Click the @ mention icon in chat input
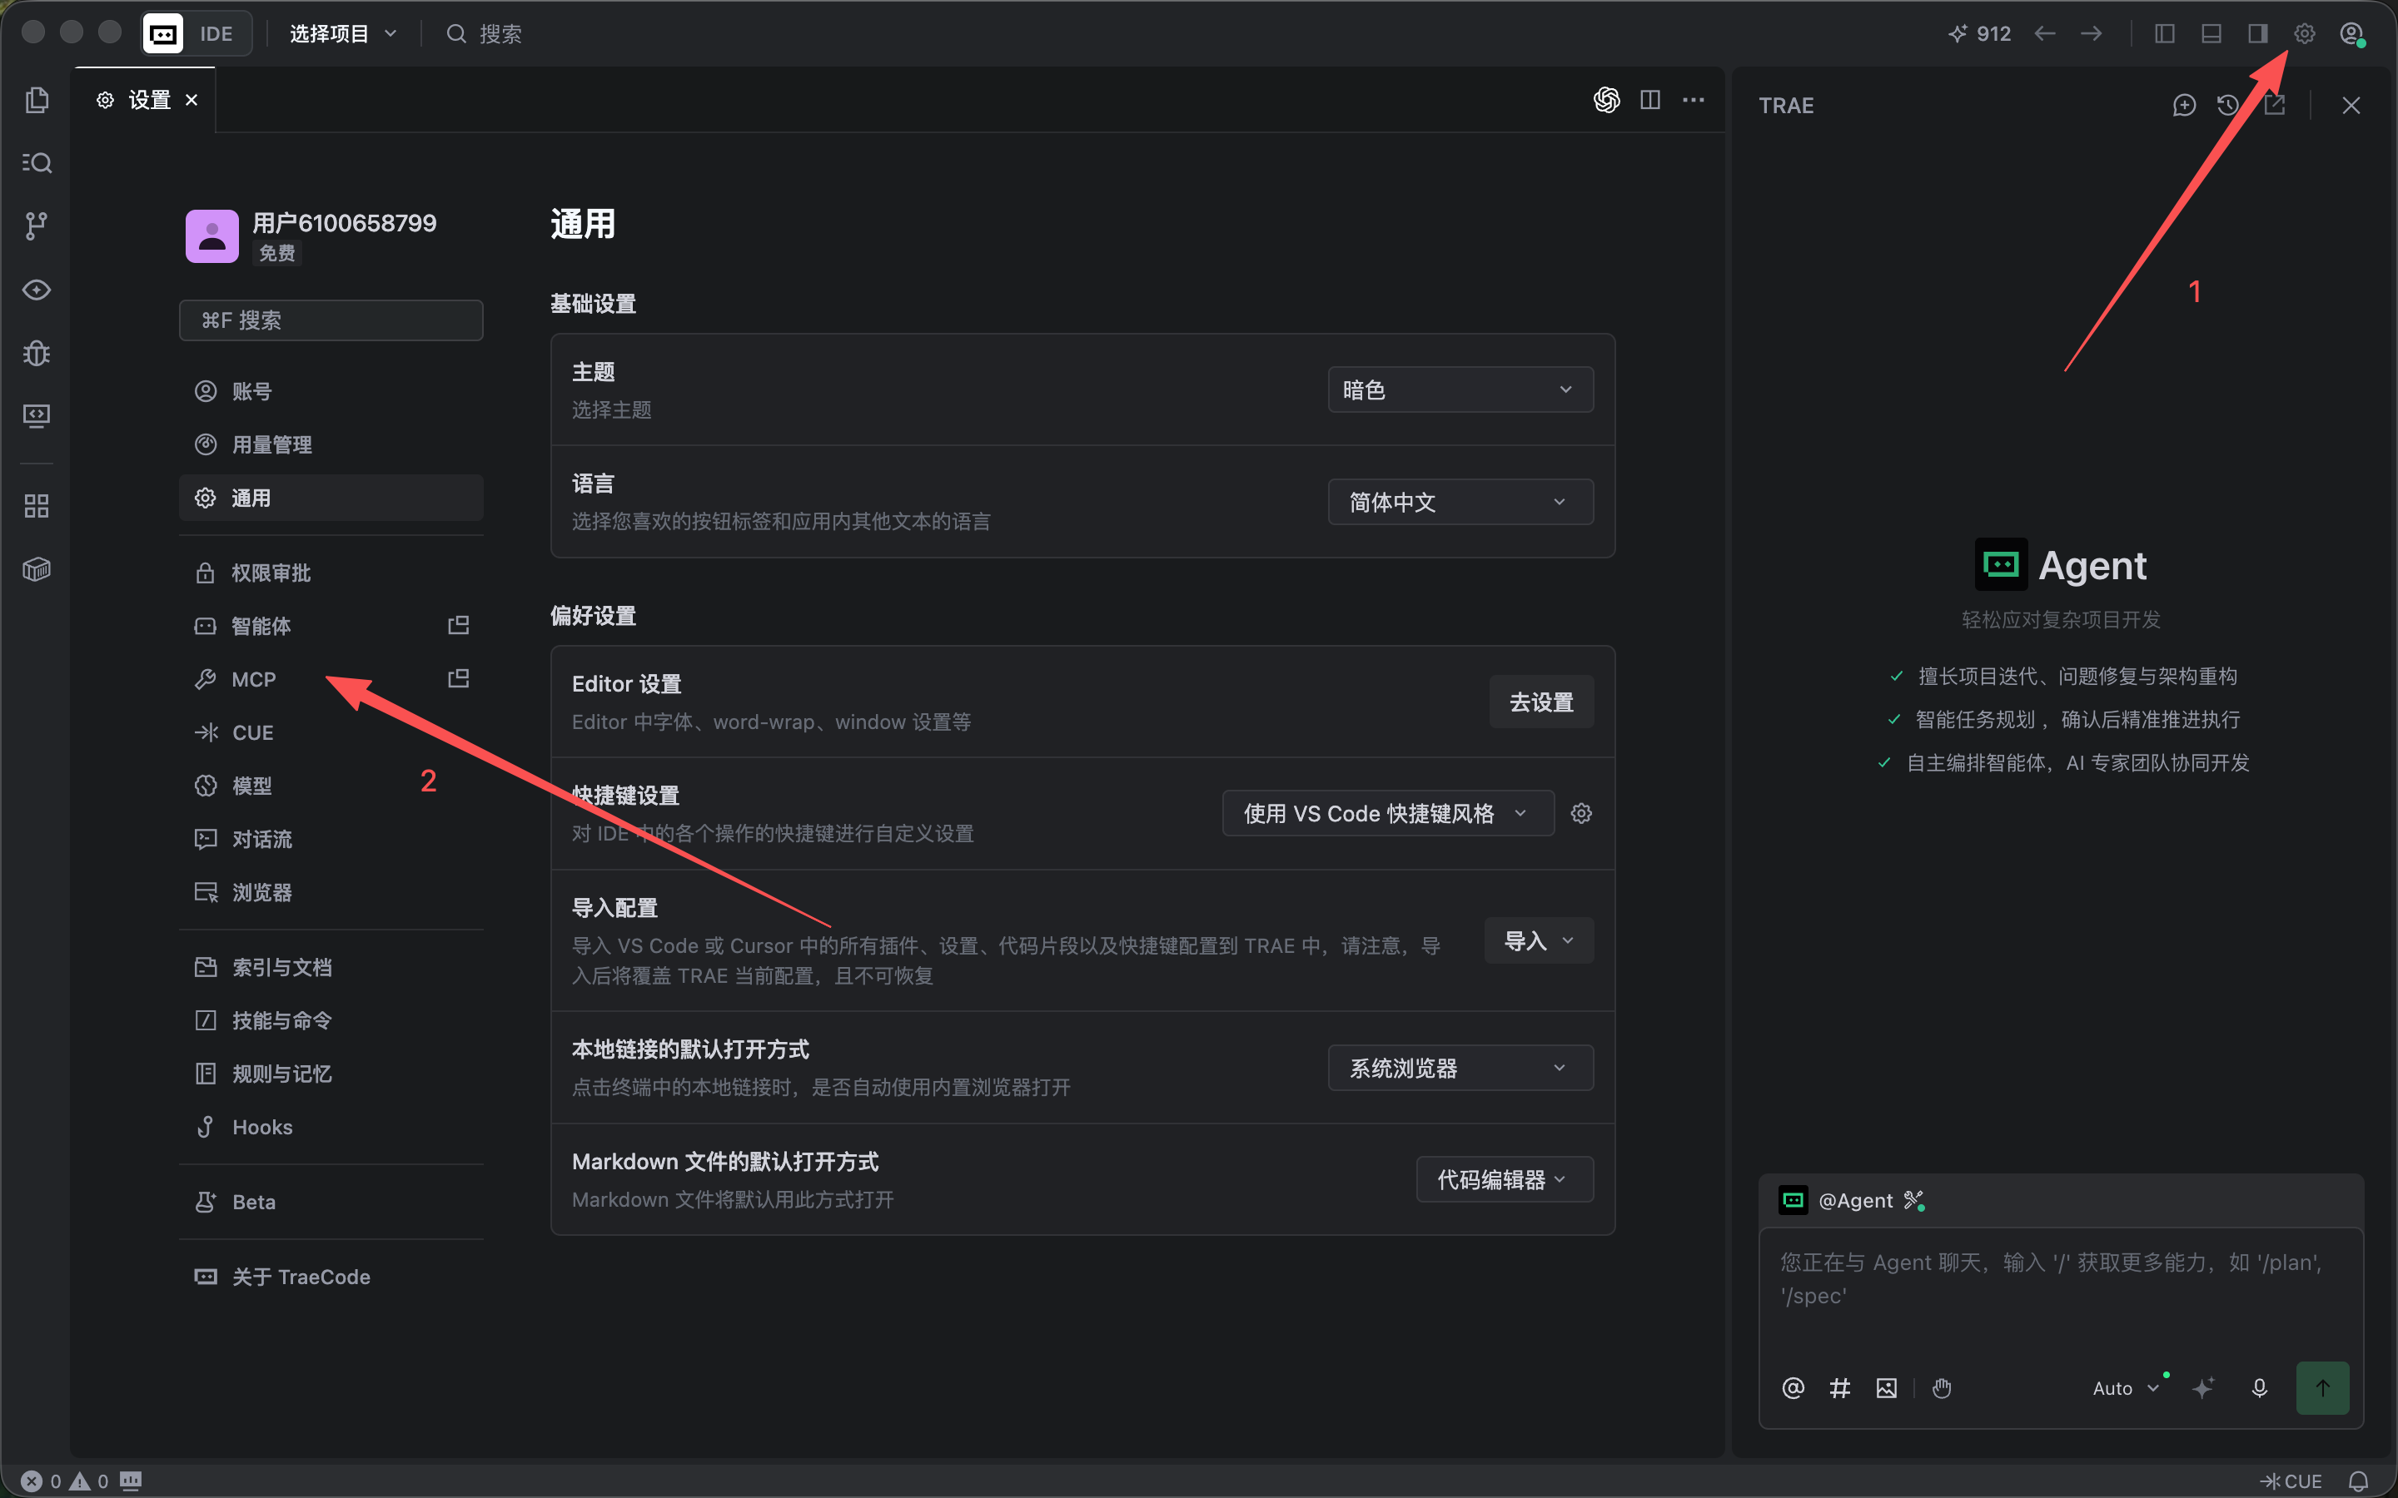2398x1498 pixels. [x=1793, y=1388]
